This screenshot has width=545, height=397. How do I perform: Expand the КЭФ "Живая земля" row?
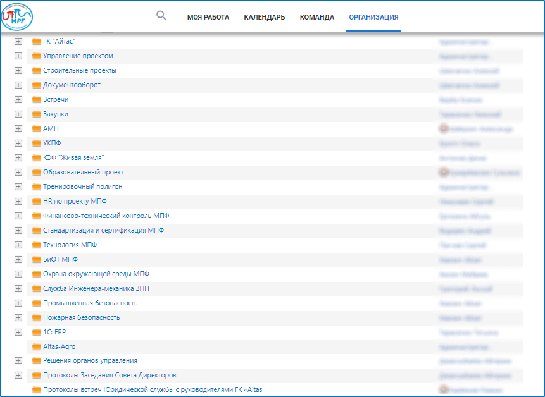pyautogui.click(x=18, y=158)
